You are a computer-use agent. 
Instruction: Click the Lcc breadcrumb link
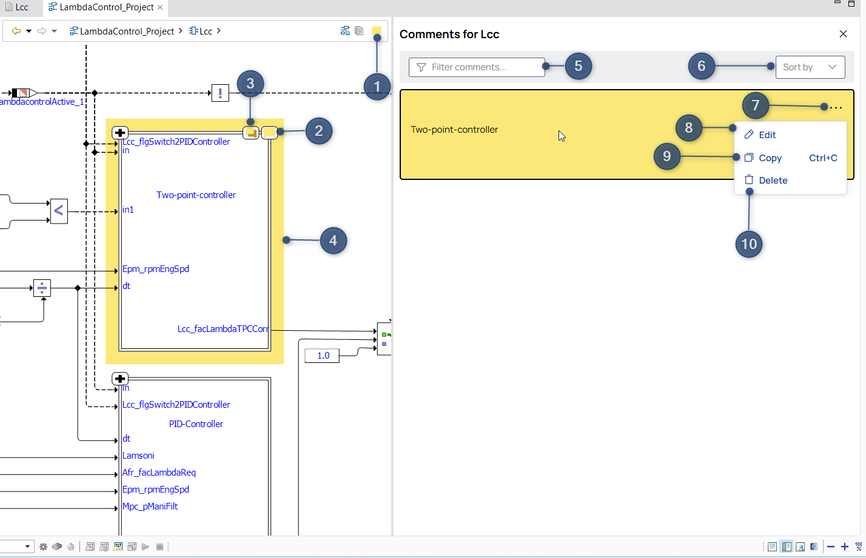[x=206, y=31]
